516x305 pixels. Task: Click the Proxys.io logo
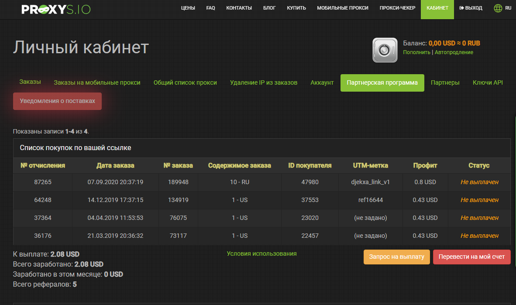point(56,9)
